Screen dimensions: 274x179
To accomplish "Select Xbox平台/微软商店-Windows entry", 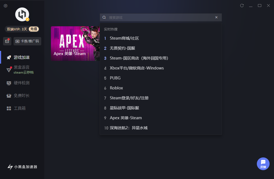I will point(161,68).
